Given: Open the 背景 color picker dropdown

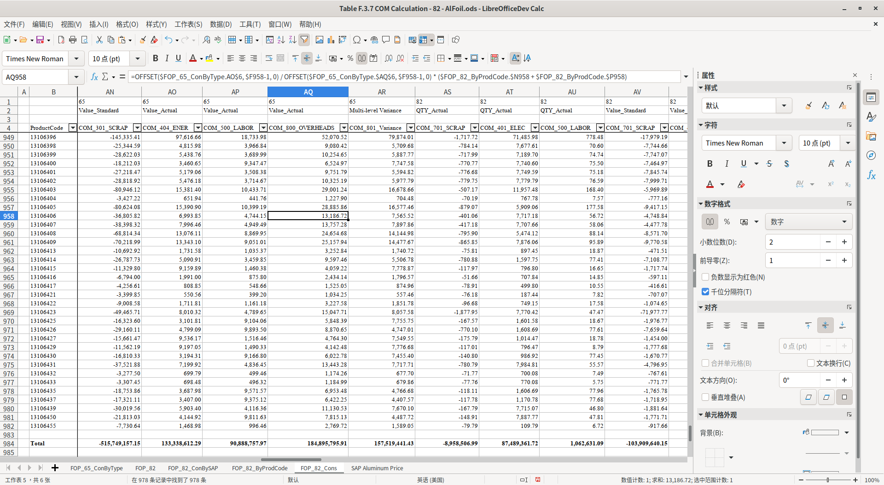Looking at the screenshot, I should click(x=847, y=432).
